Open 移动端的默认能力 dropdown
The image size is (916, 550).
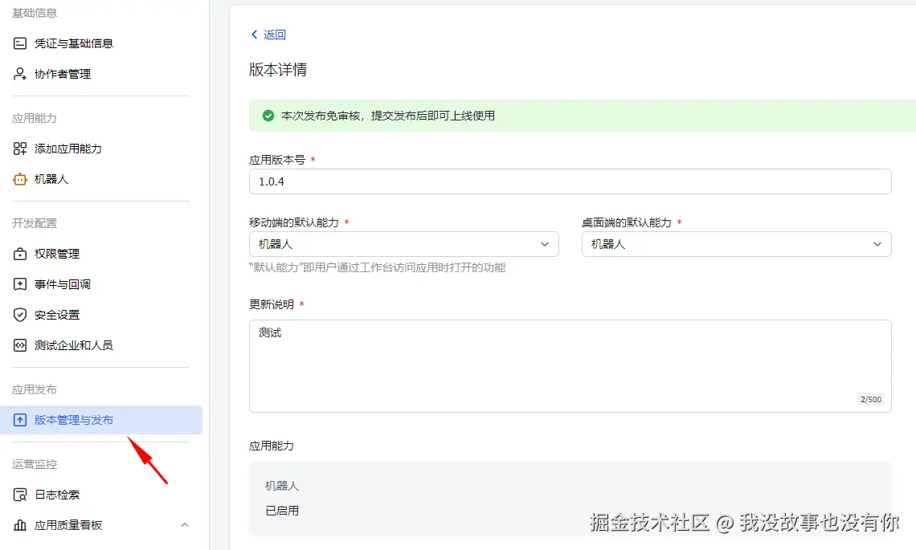[403, 244]
